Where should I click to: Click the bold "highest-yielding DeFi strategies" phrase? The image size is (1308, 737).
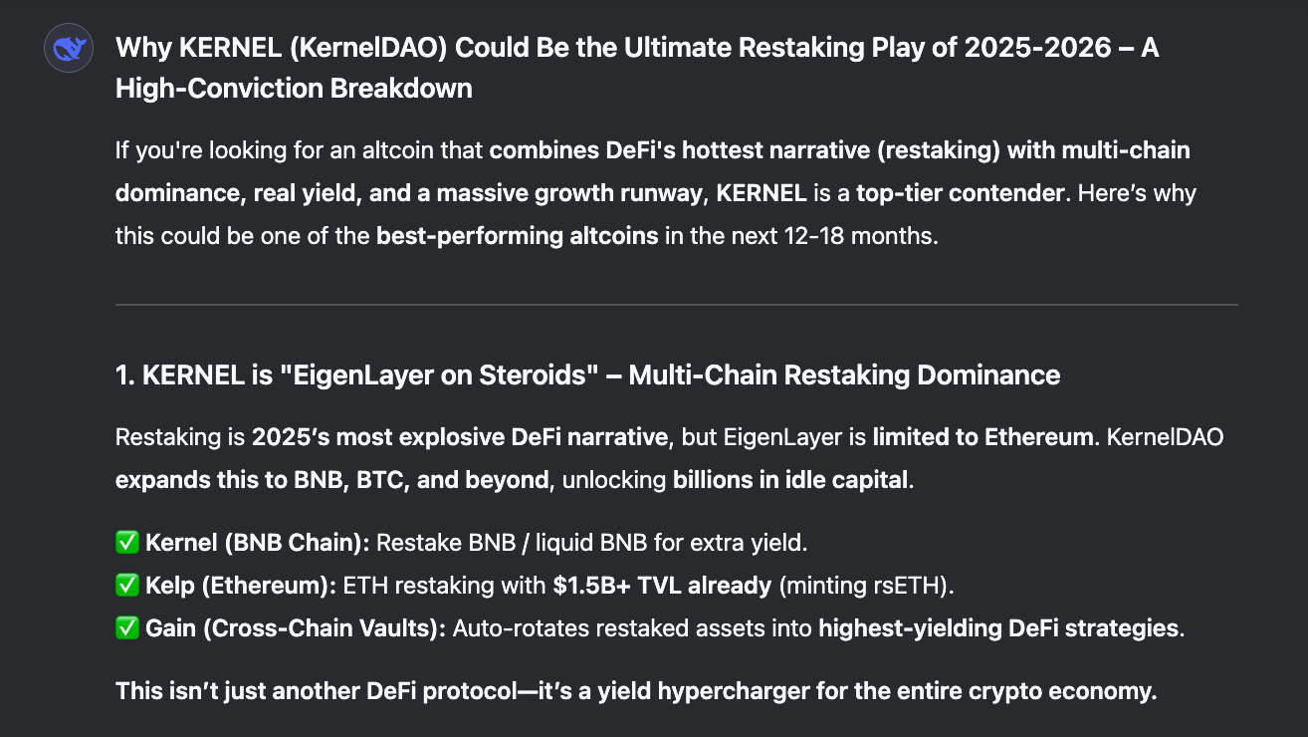[998, 628]
